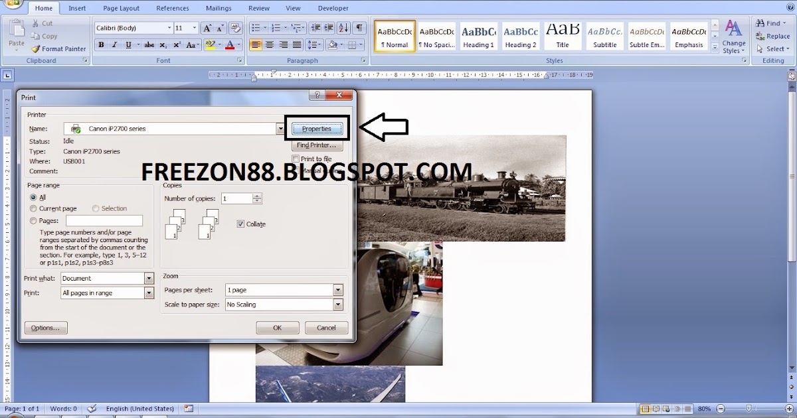This screenshot has width=797, height=418.
Task: Toggle the Show/Hide paragraph marks icon
Action: pyautogui.click(x=359, y=28)
